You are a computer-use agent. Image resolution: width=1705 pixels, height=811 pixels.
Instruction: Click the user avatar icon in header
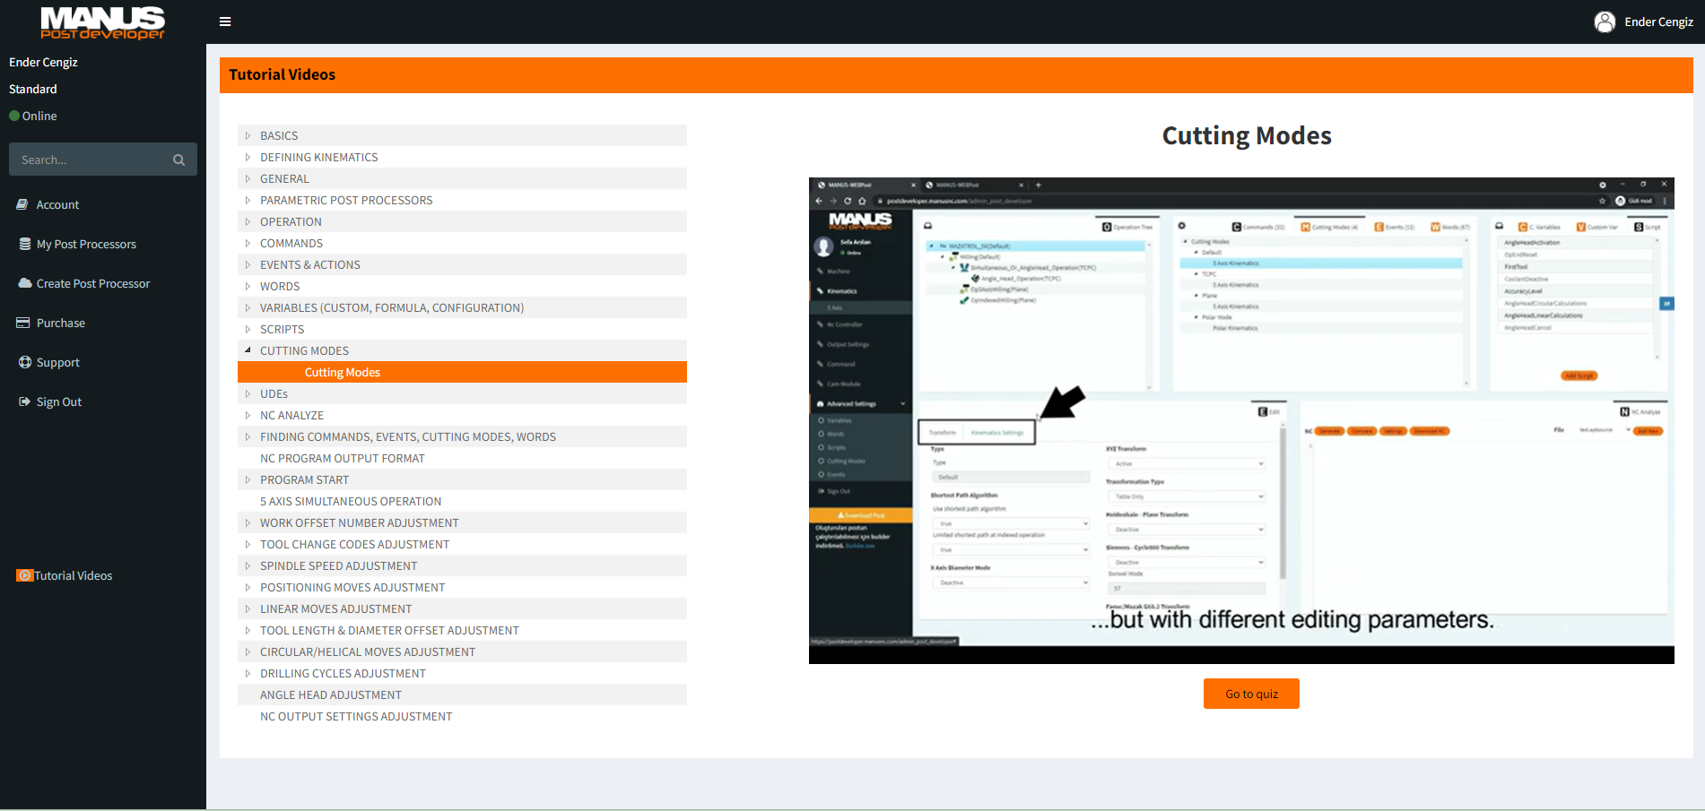pos(1604,22)
